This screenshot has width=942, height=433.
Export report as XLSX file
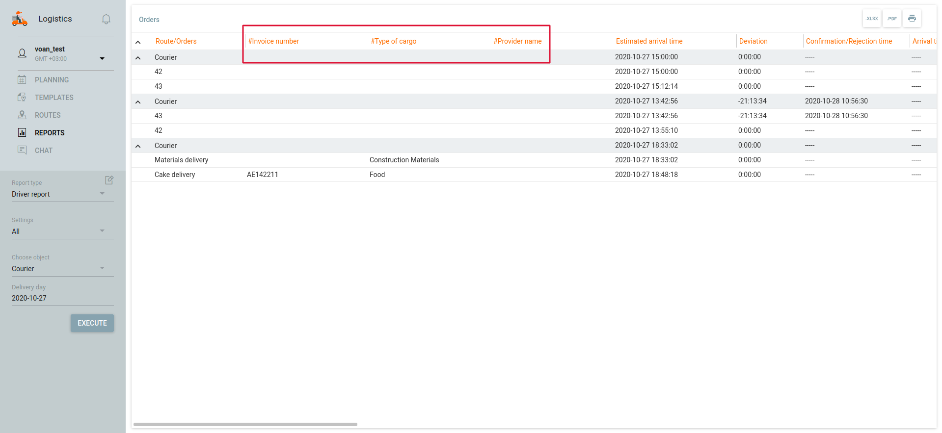click(872, 19)
